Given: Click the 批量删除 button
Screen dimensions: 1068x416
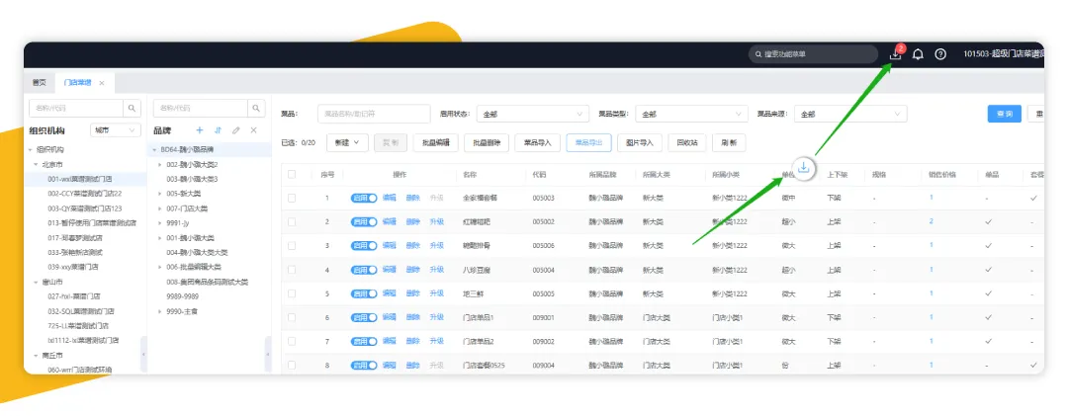Looking at the screenshot, I should [x=487, y=142].
